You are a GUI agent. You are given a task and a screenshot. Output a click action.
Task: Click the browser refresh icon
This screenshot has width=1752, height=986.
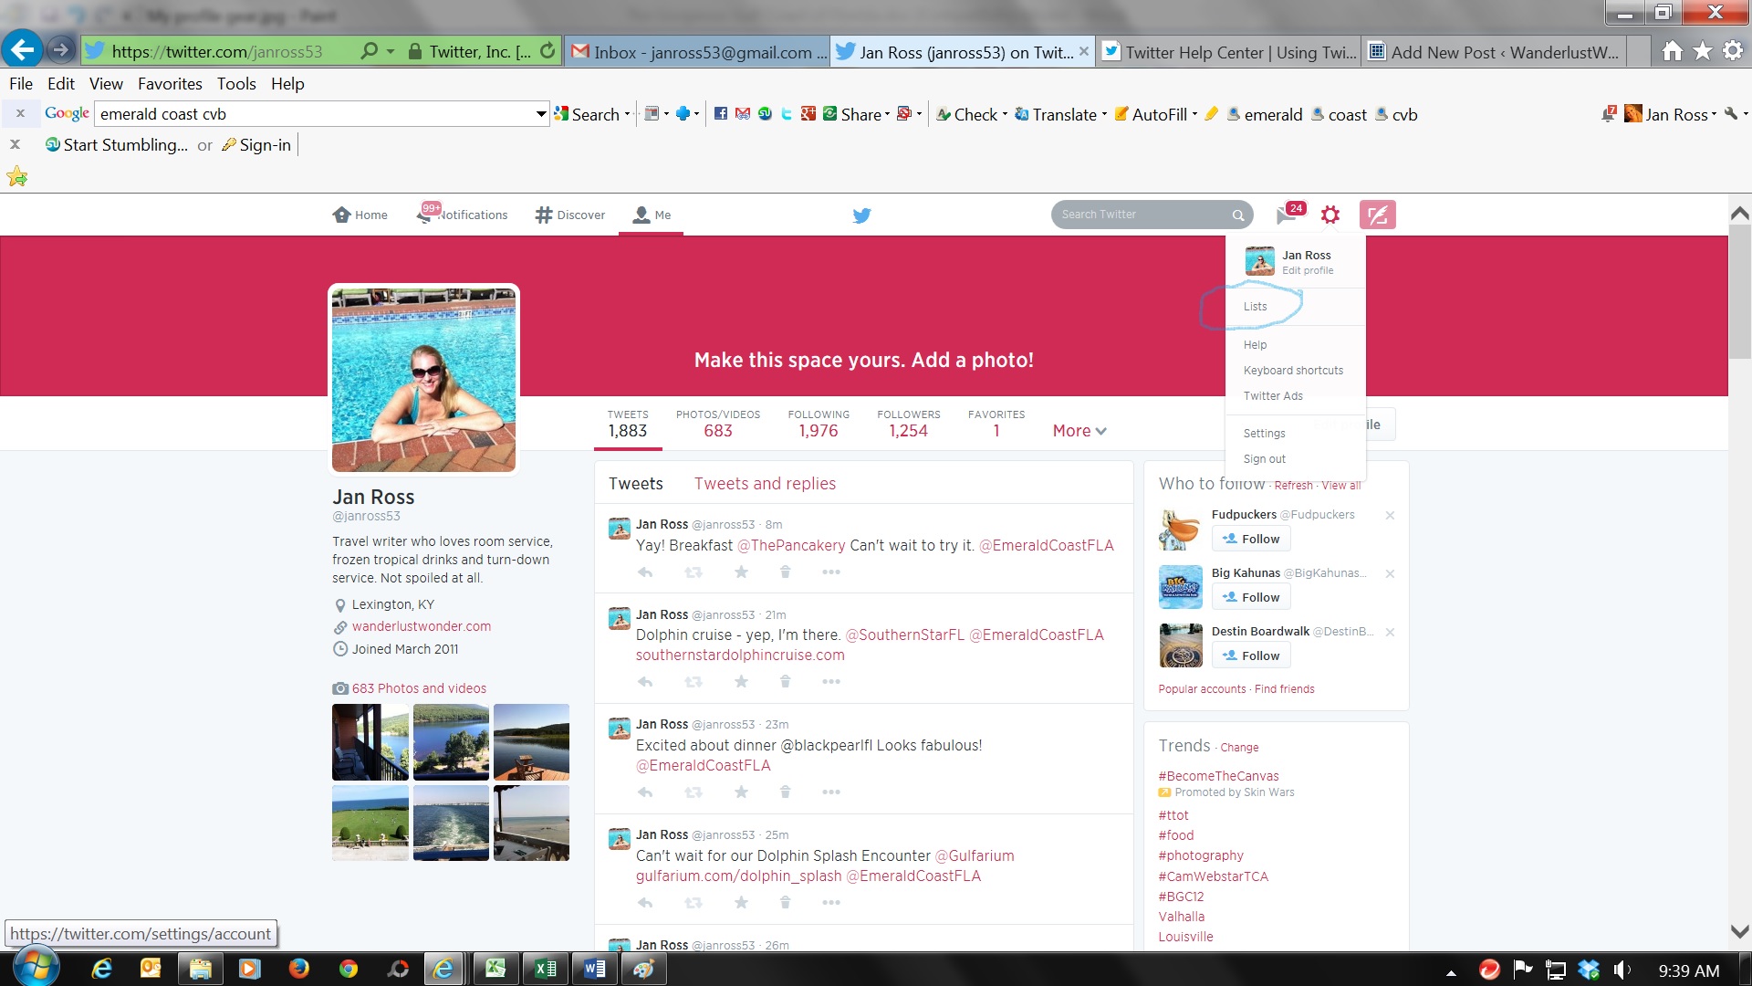click(547, 51)
